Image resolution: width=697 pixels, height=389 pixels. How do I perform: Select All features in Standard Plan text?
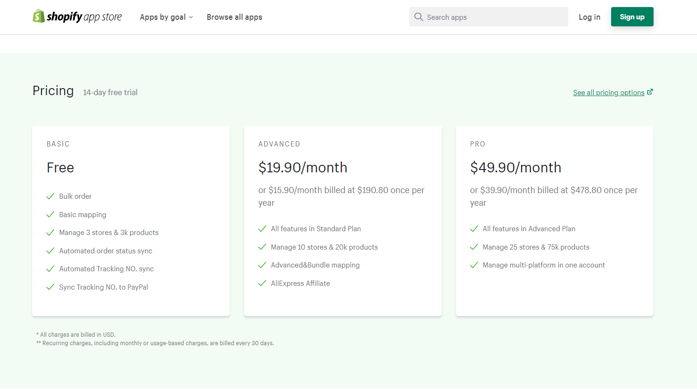click(x=316, y=229)
